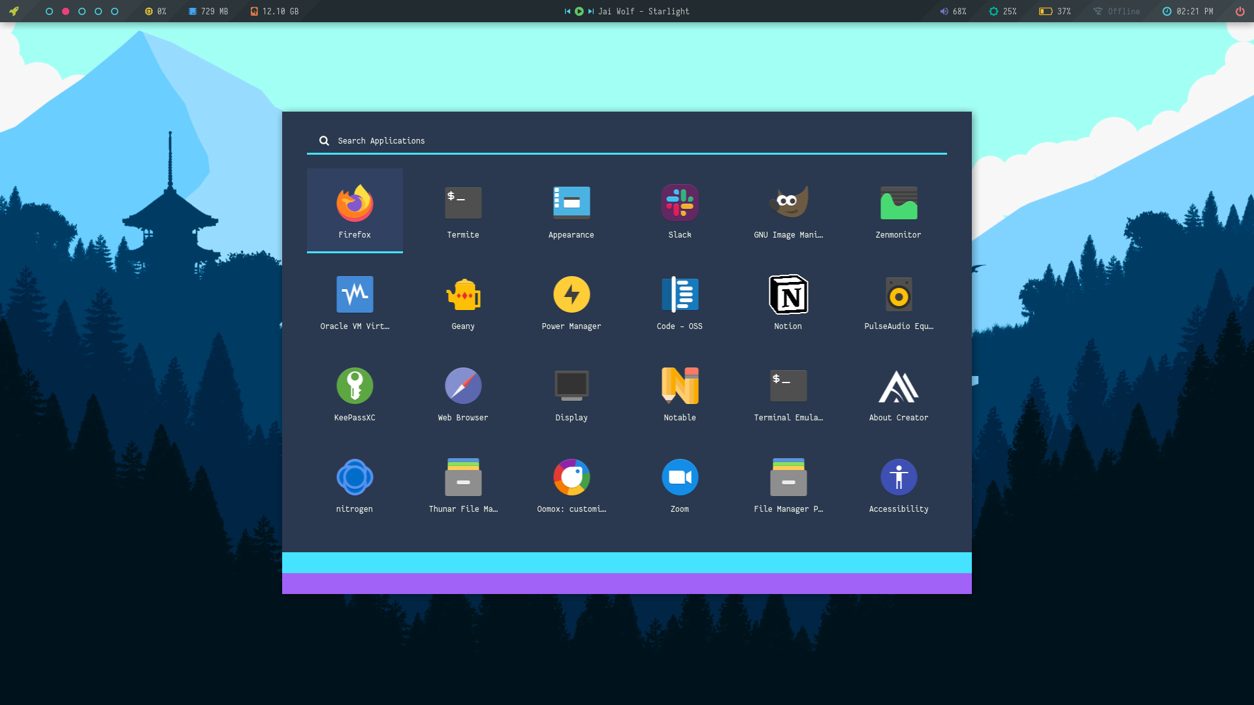Click the play button in top bar
The height and width of the screenshot is (705, 1254).
point(579,11)
